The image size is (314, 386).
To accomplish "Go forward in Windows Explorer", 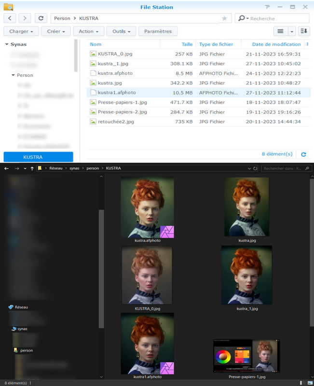I will click(17, 168).
